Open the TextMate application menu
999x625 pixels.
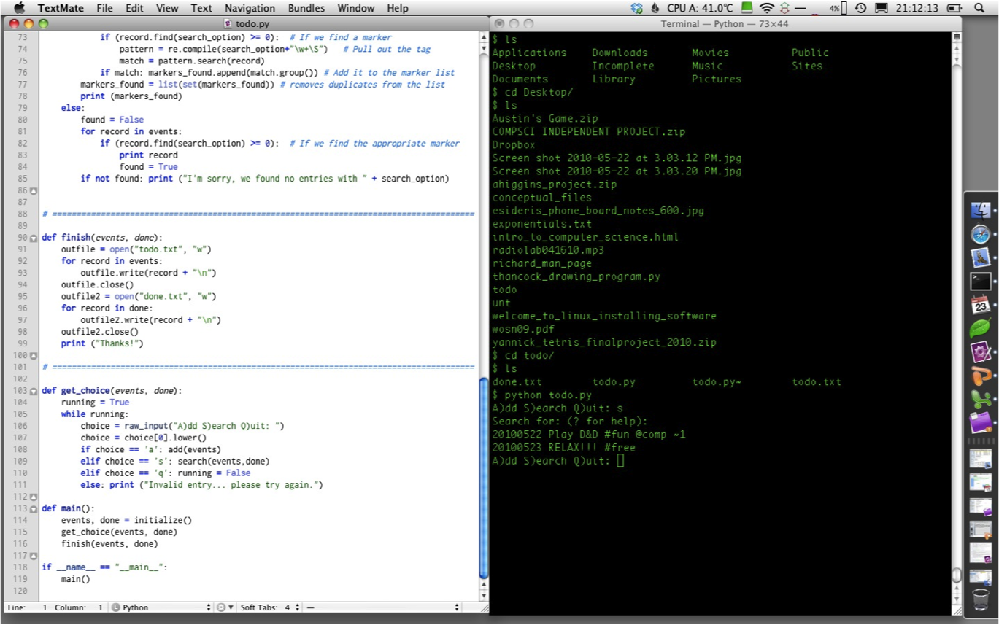tap(61, 8)
